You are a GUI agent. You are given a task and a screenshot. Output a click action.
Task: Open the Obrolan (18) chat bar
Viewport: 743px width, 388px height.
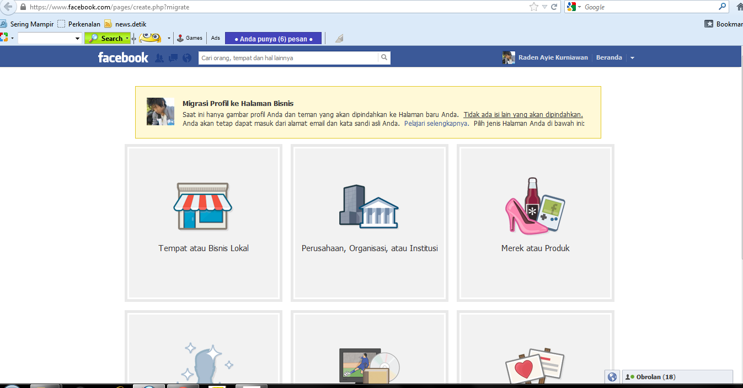[677, 377]
